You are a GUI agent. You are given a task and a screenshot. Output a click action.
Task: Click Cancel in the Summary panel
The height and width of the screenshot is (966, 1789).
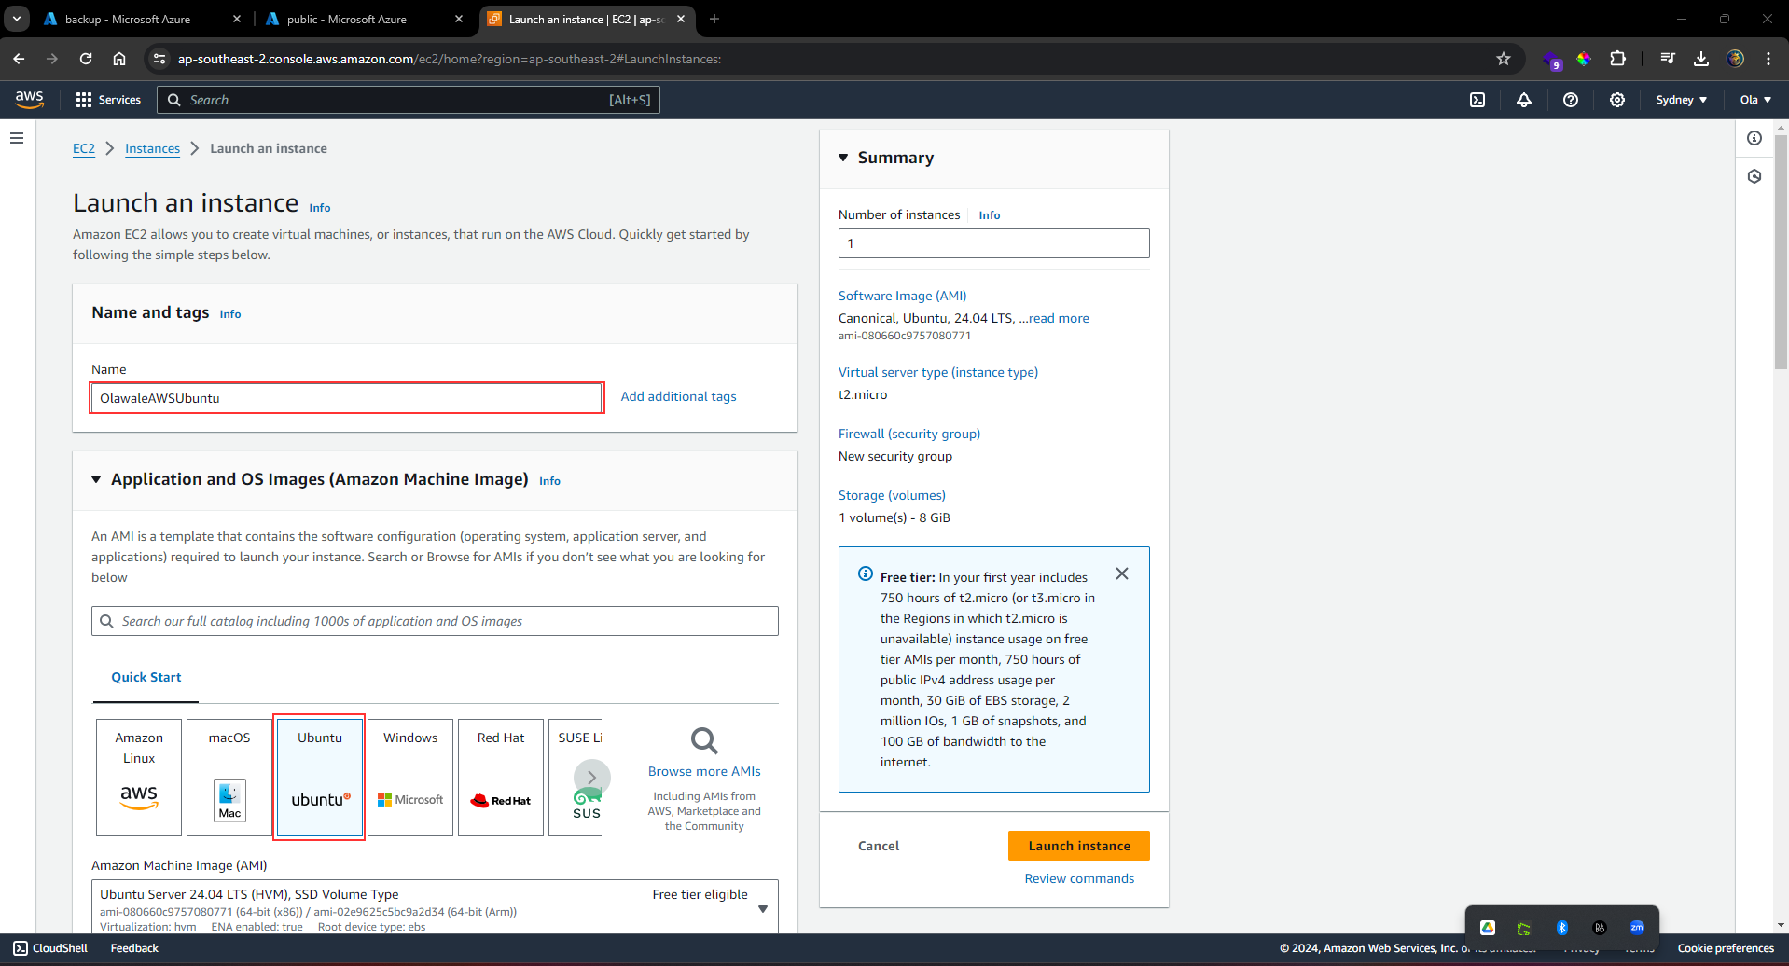click(879, 846)
